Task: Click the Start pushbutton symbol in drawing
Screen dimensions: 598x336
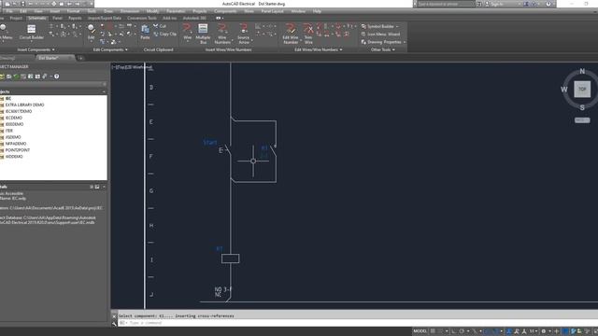Action: 224,150
